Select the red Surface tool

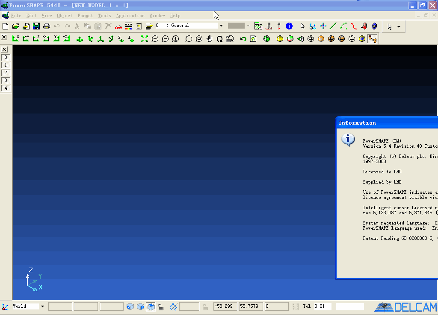point(364,26)
